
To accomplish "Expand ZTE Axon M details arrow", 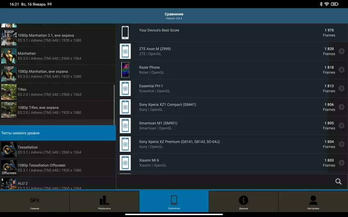I will coord(341,51).
